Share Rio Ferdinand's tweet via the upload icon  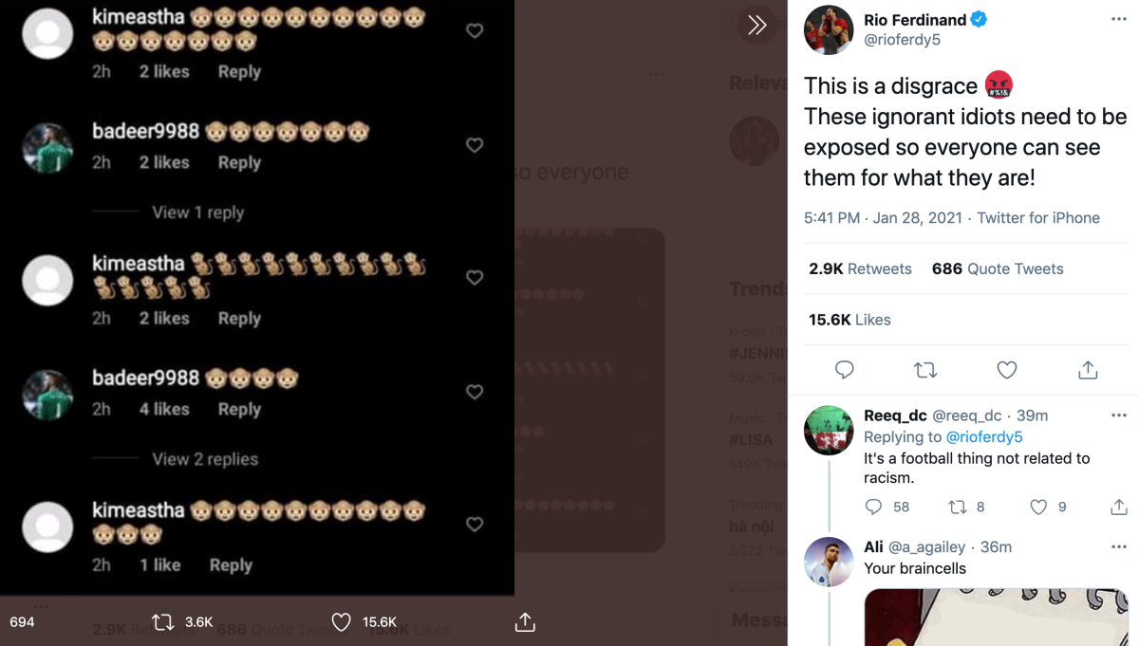point(1088,370)
